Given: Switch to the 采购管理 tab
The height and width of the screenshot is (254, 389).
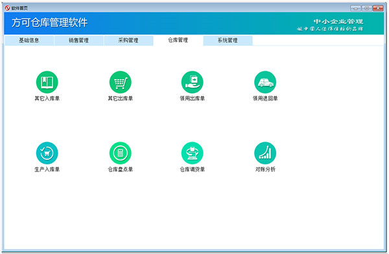Looking at the screenshot, I should tap(128, 40).
